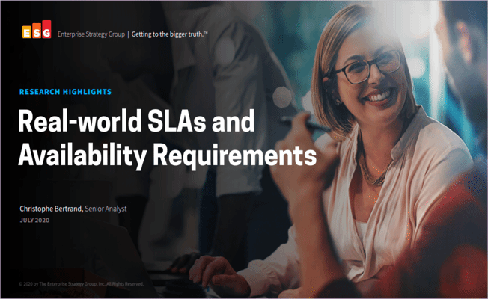Select the 'Getting to the bigger truth' tagline

(171, 34)
